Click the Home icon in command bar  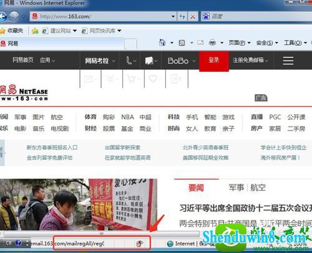(x=162, y=42)
